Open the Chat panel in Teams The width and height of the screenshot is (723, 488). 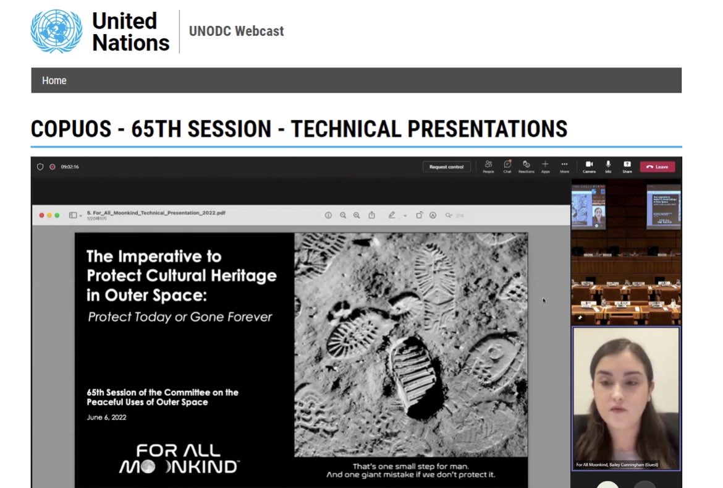[x=507, y=166]
